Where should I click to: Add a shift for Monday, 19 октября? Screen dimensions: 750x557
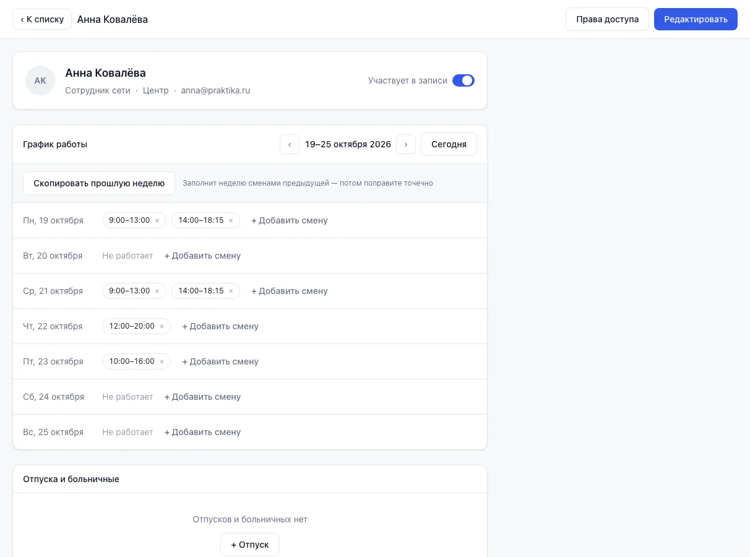290,220
